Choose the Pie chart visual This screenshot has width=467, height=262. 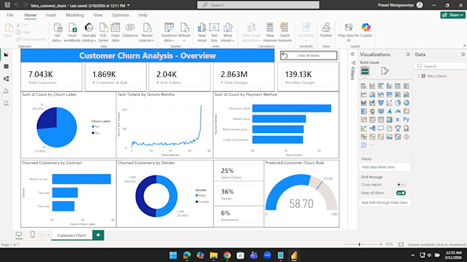coord(398,103)
